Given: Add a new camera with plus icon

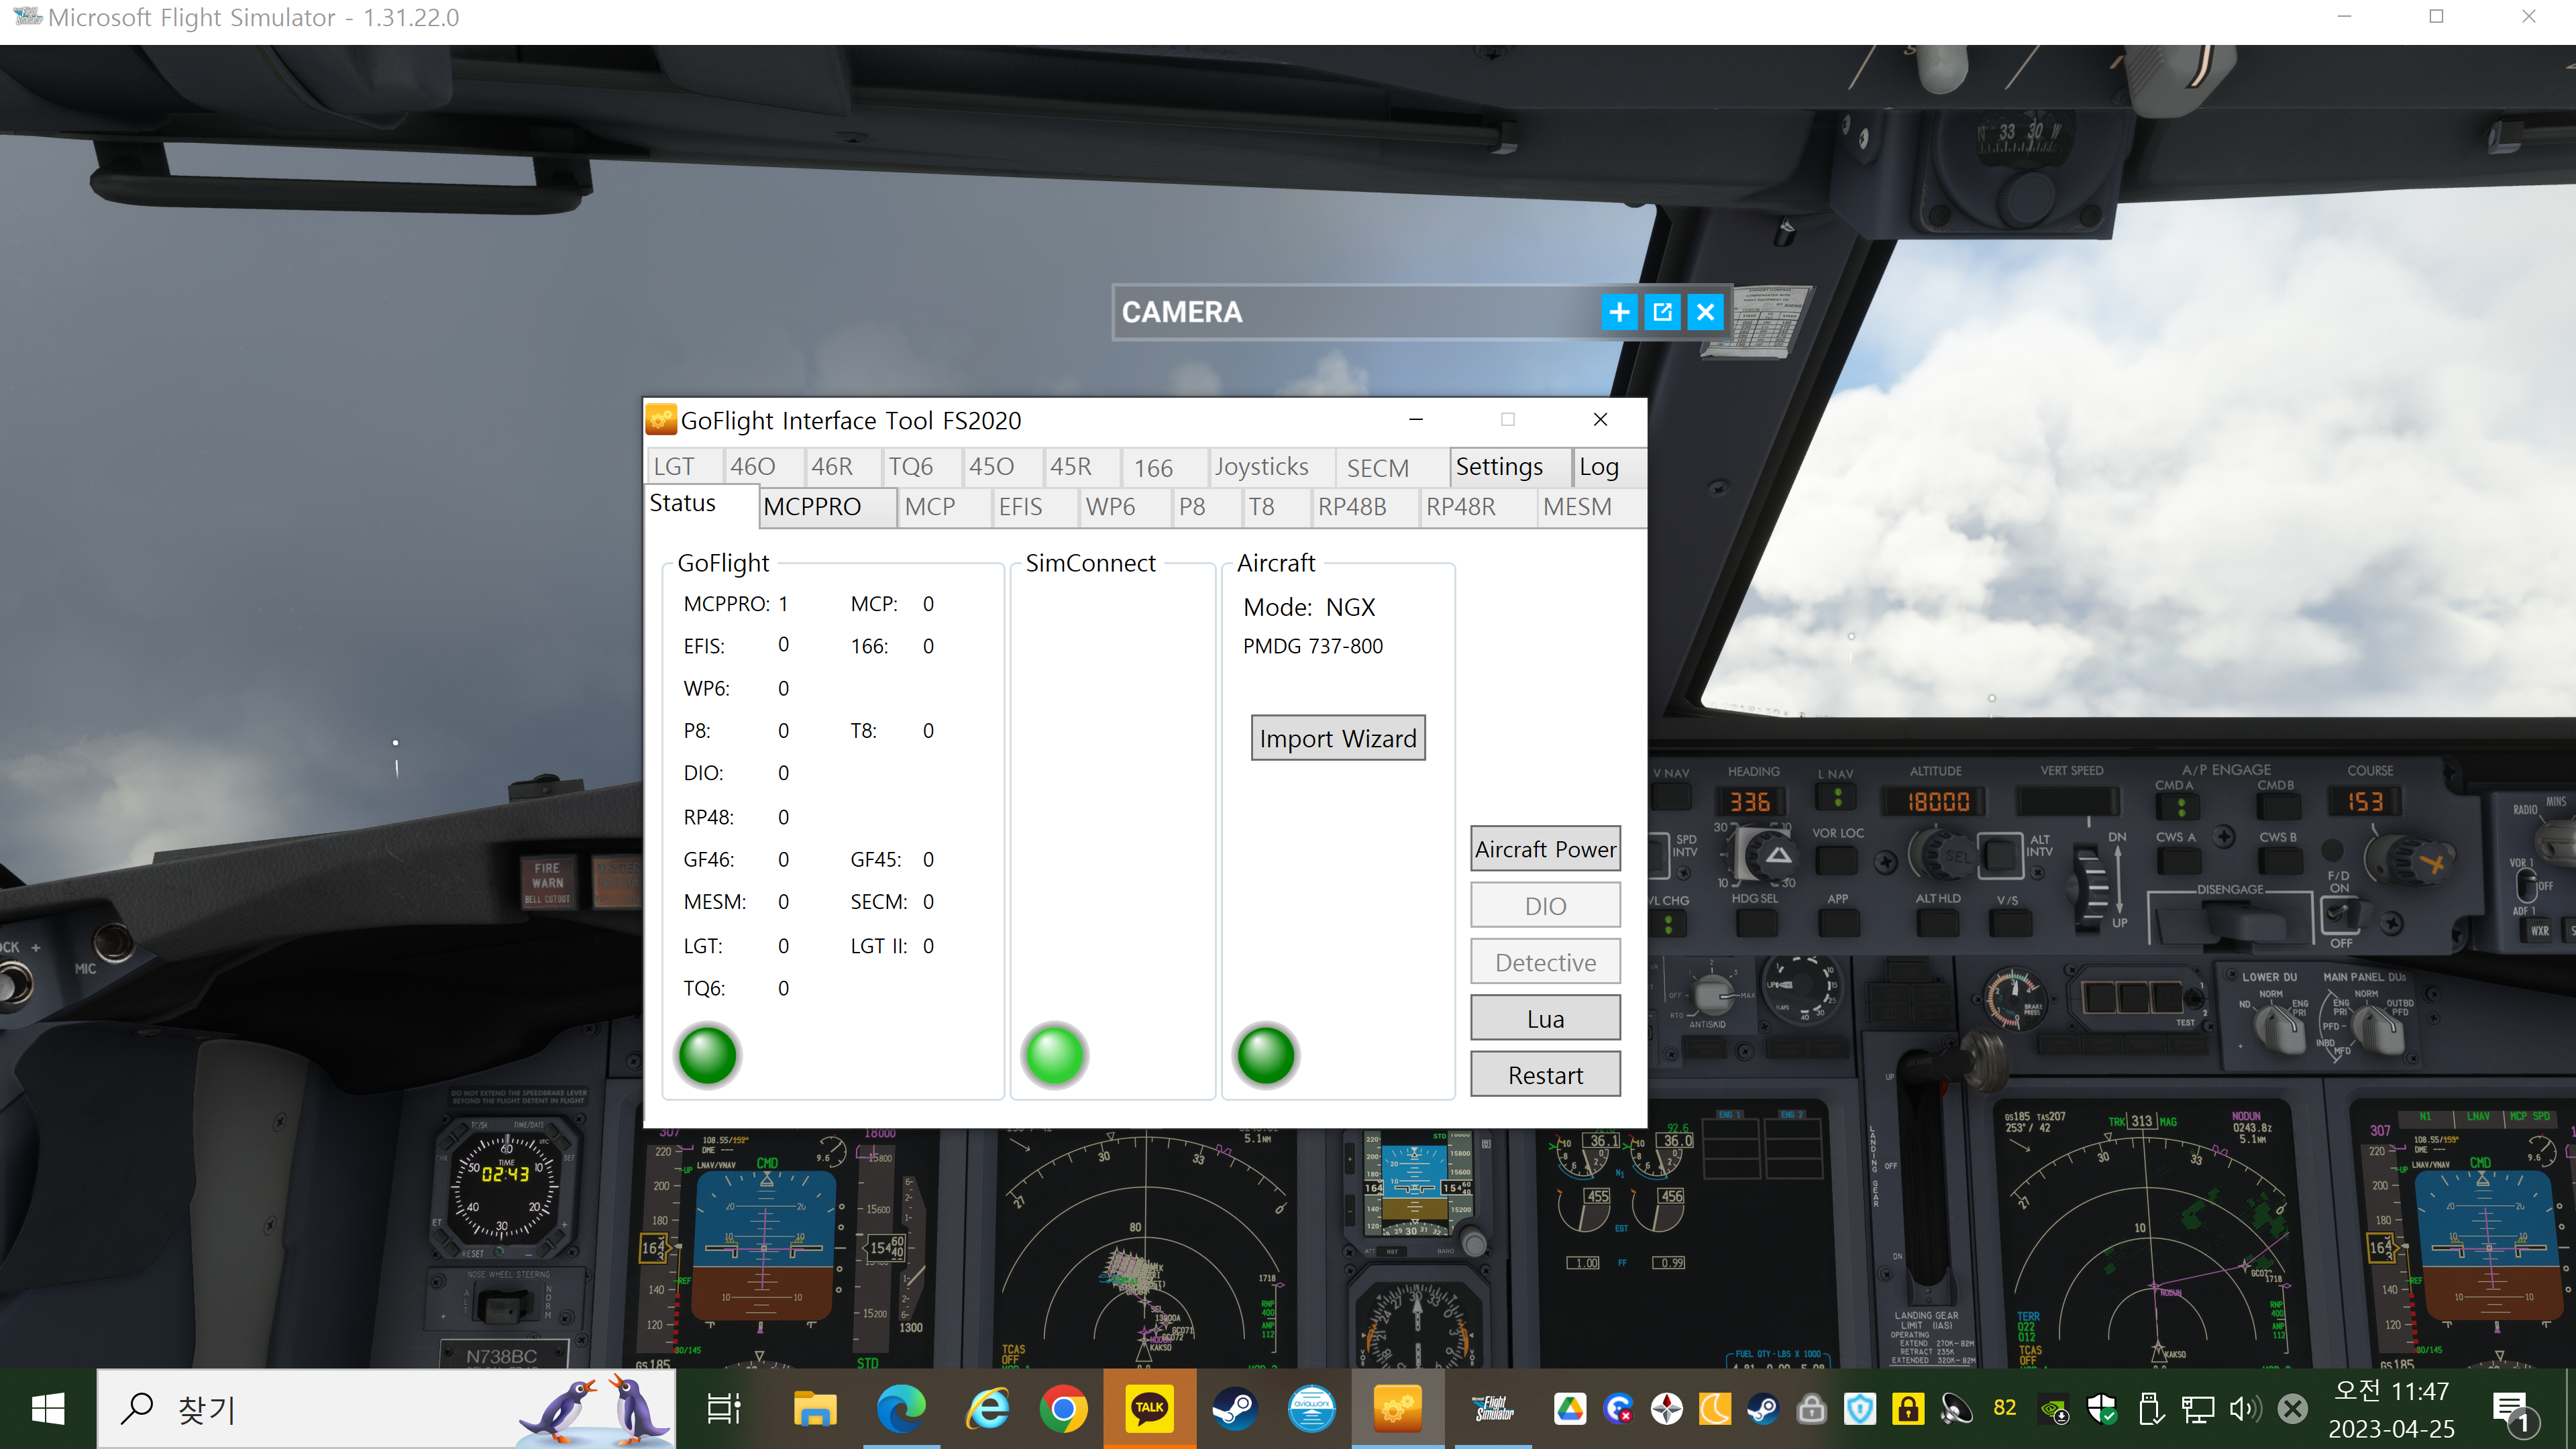Looking at the screenshot, I should pyautogui.click(x=1619, y=312).
